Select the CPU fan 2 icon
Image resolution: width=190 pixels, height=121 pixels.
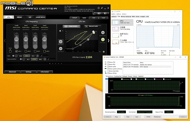tap(61, 49)
